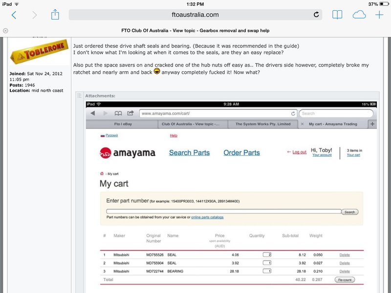
Task: Open Your account link
Action: [322, 155]
